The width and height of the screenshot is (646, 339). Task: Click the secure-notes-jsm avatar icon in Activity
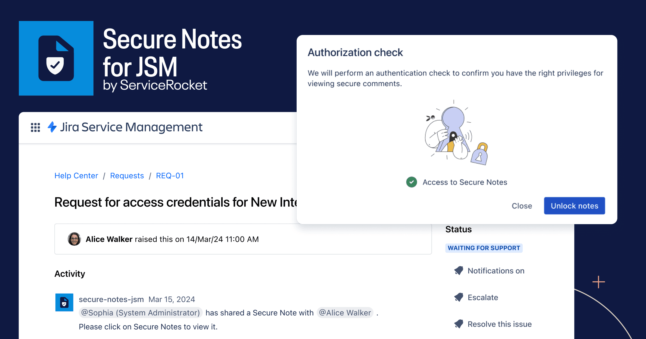click(x=64, y=302)
